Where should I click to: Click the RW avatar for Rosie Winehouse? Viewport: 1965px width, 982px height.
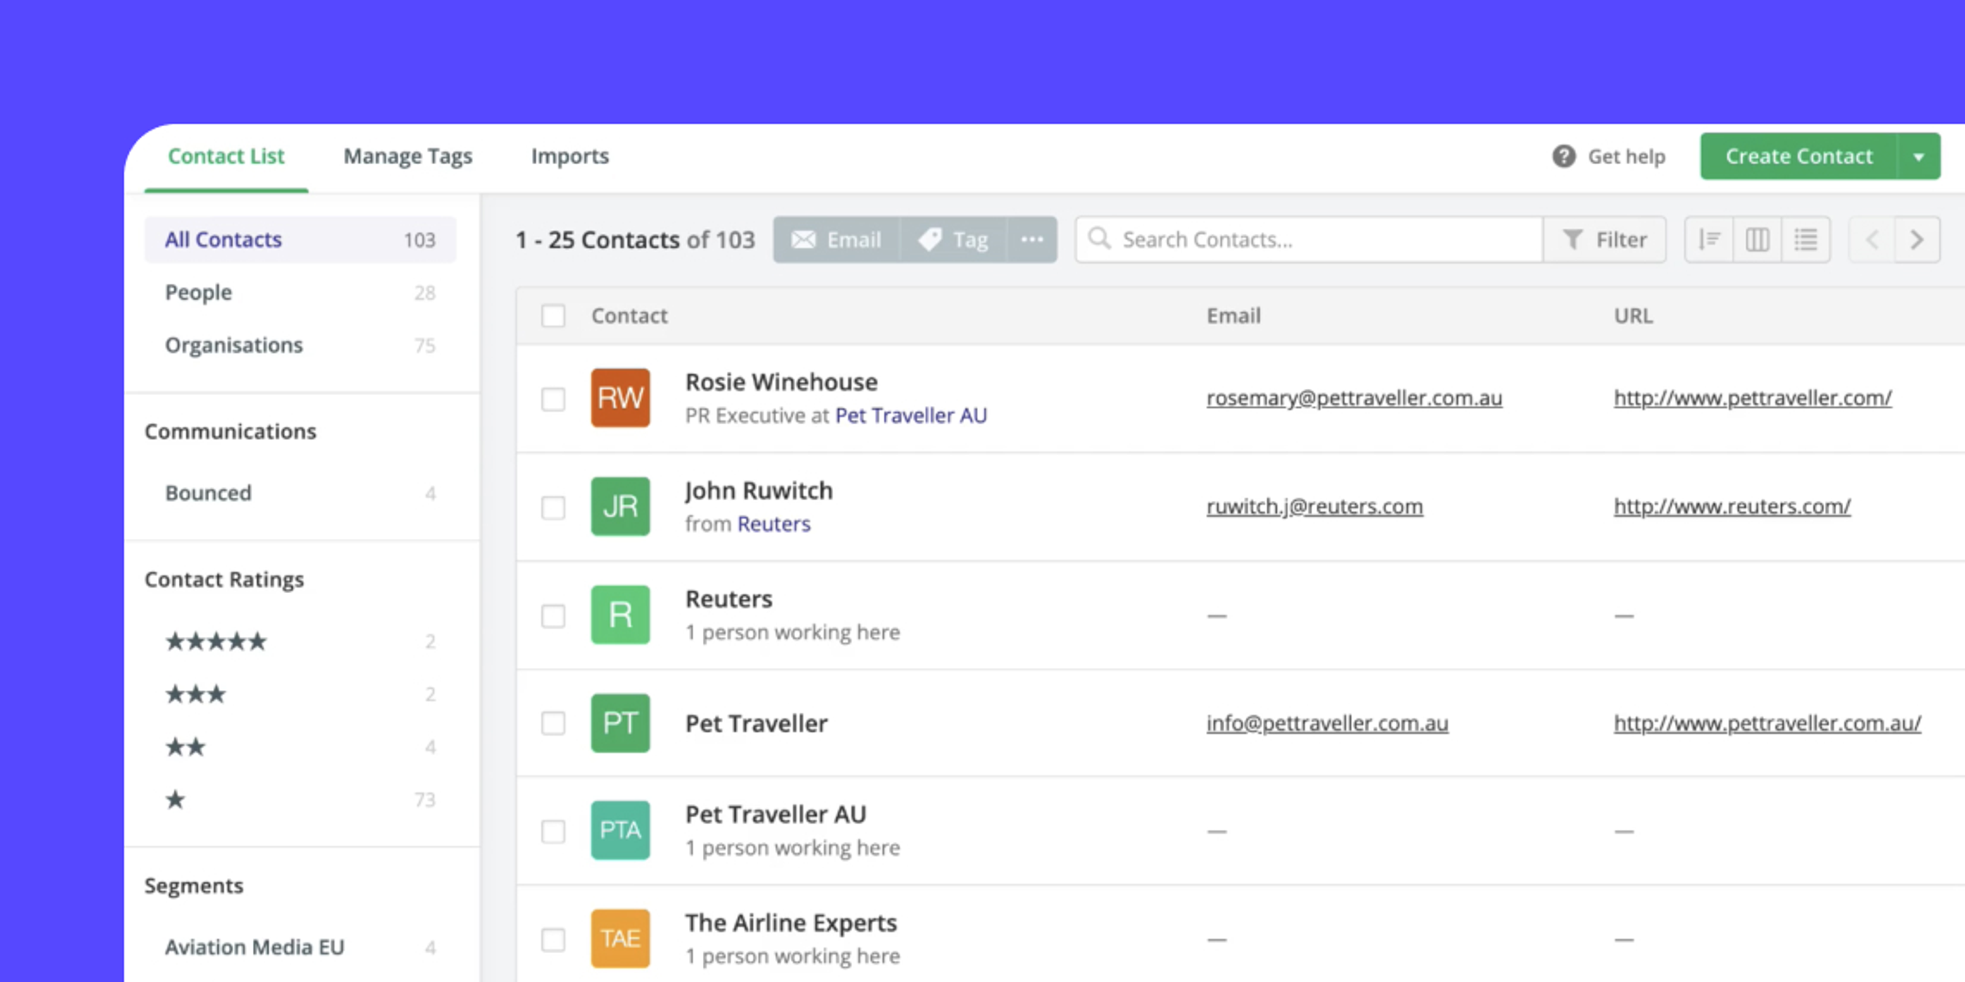620,398
